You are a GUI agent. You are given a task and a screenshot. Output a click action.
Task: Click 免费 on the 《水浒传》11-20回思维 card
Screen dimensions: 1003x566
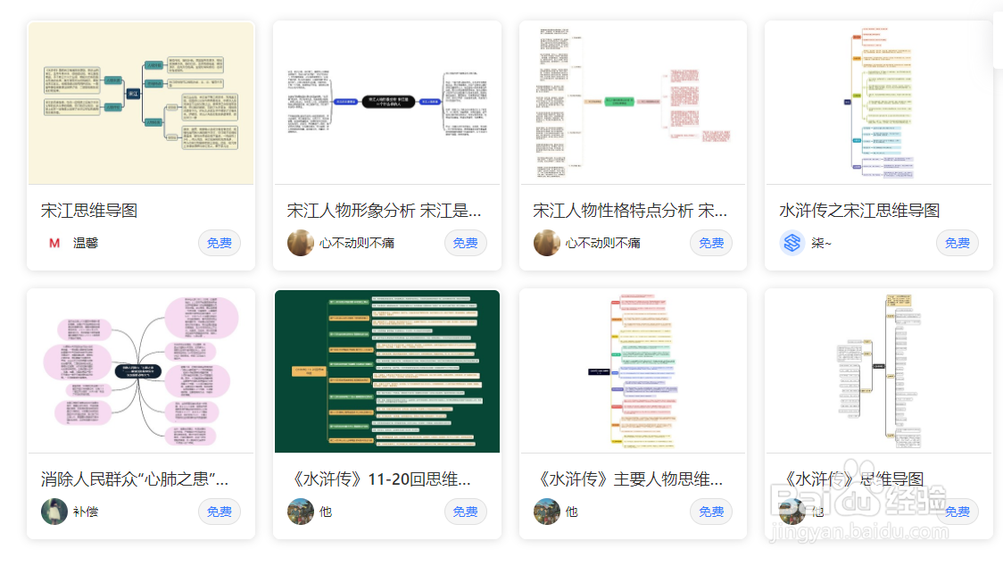pos(465,512)
